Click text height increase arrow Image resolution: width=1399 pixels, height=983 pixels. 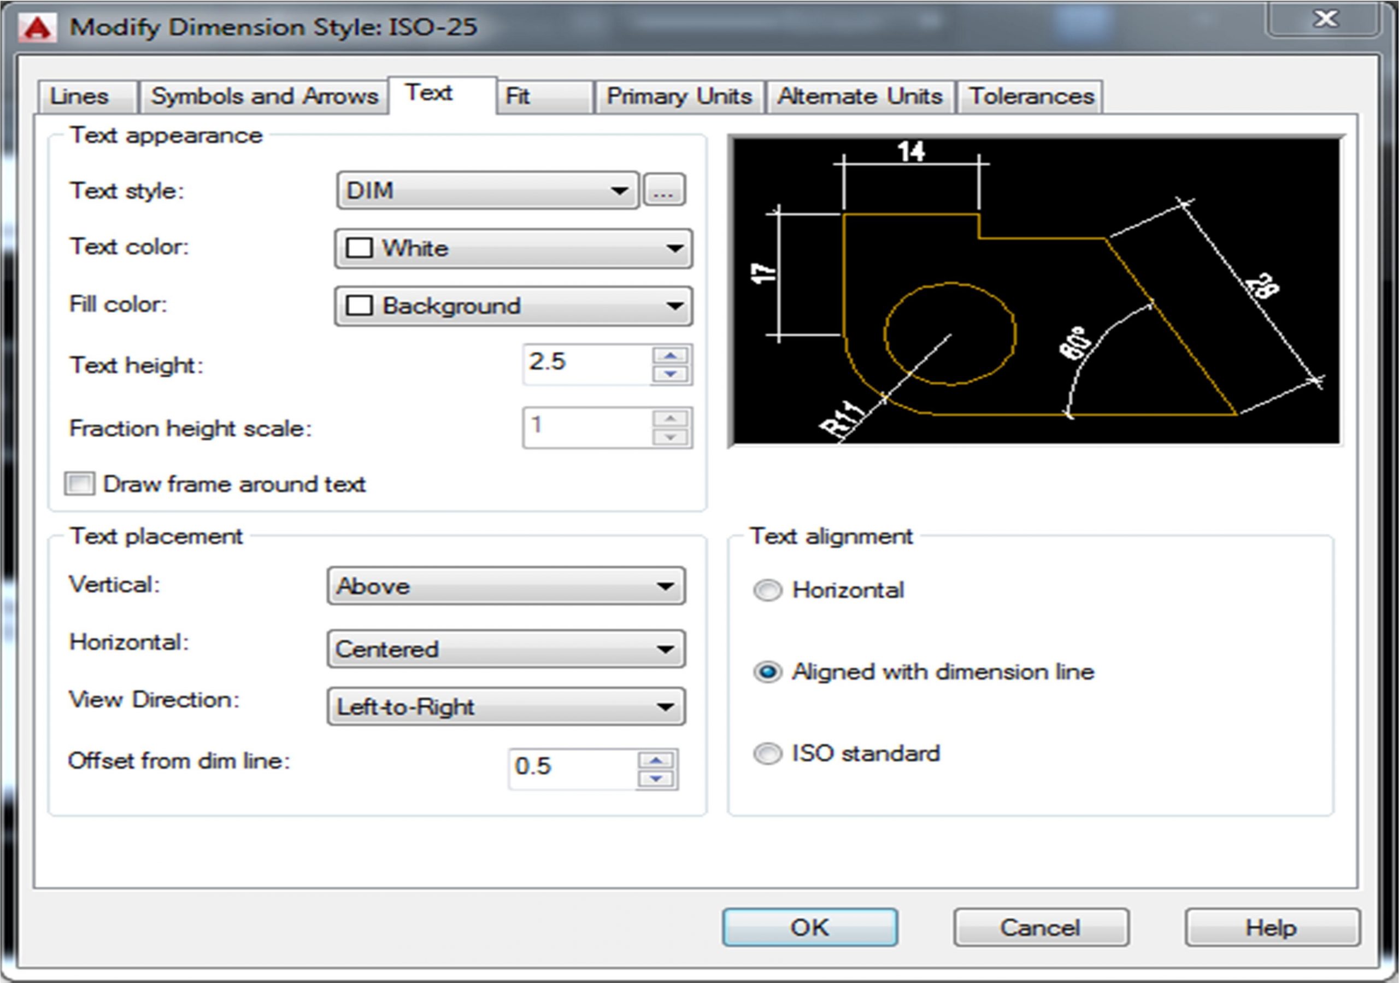(670, 355)
